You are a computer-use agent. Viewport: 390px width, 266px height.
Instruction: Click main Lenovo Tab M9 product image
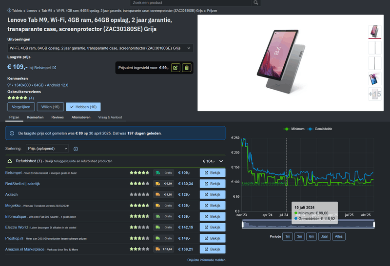(x=281, y=62)
